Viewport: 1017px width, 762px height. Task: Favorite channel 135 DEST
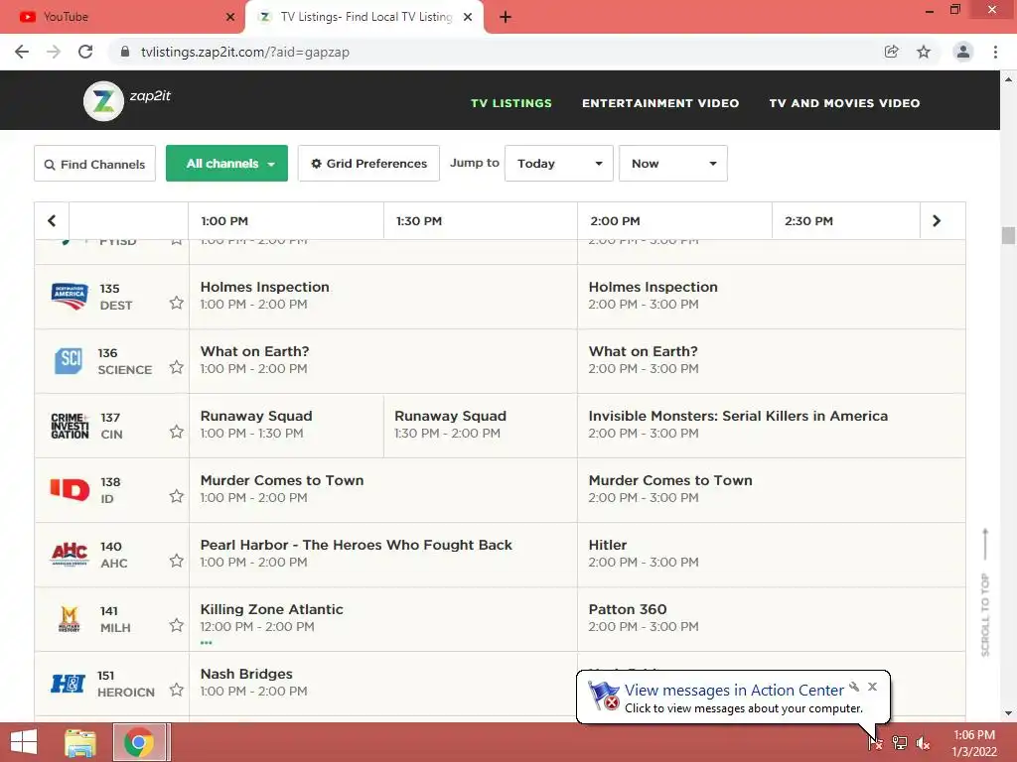pos(177,303)
